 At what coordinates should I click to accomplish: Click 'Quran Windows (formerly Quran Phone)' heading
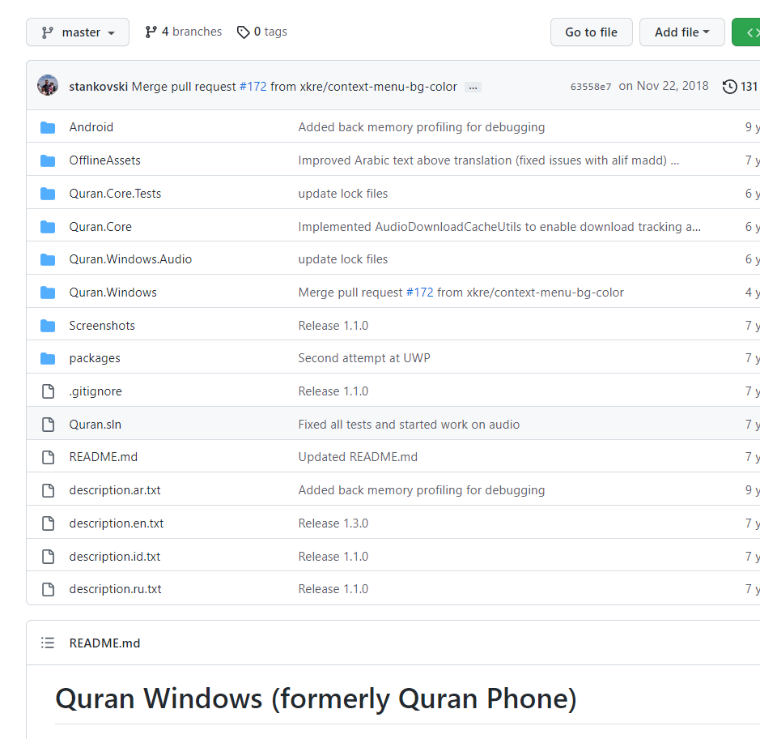(x=316, y=698)
